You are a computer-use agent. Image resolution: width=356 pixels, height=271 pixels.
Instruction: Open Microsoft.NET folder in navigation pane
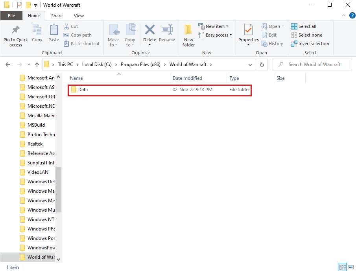37,106
